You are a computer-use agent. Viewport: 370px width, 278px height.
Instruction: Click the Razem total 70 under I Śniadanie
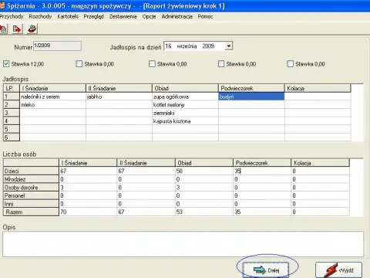click(88, 212)
